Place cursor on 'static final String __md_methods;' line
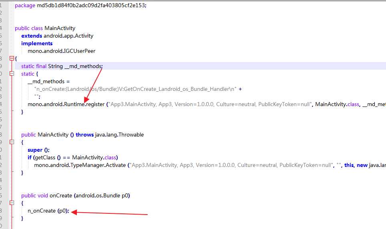Screen dimensions: 386x229 point(62,66)
